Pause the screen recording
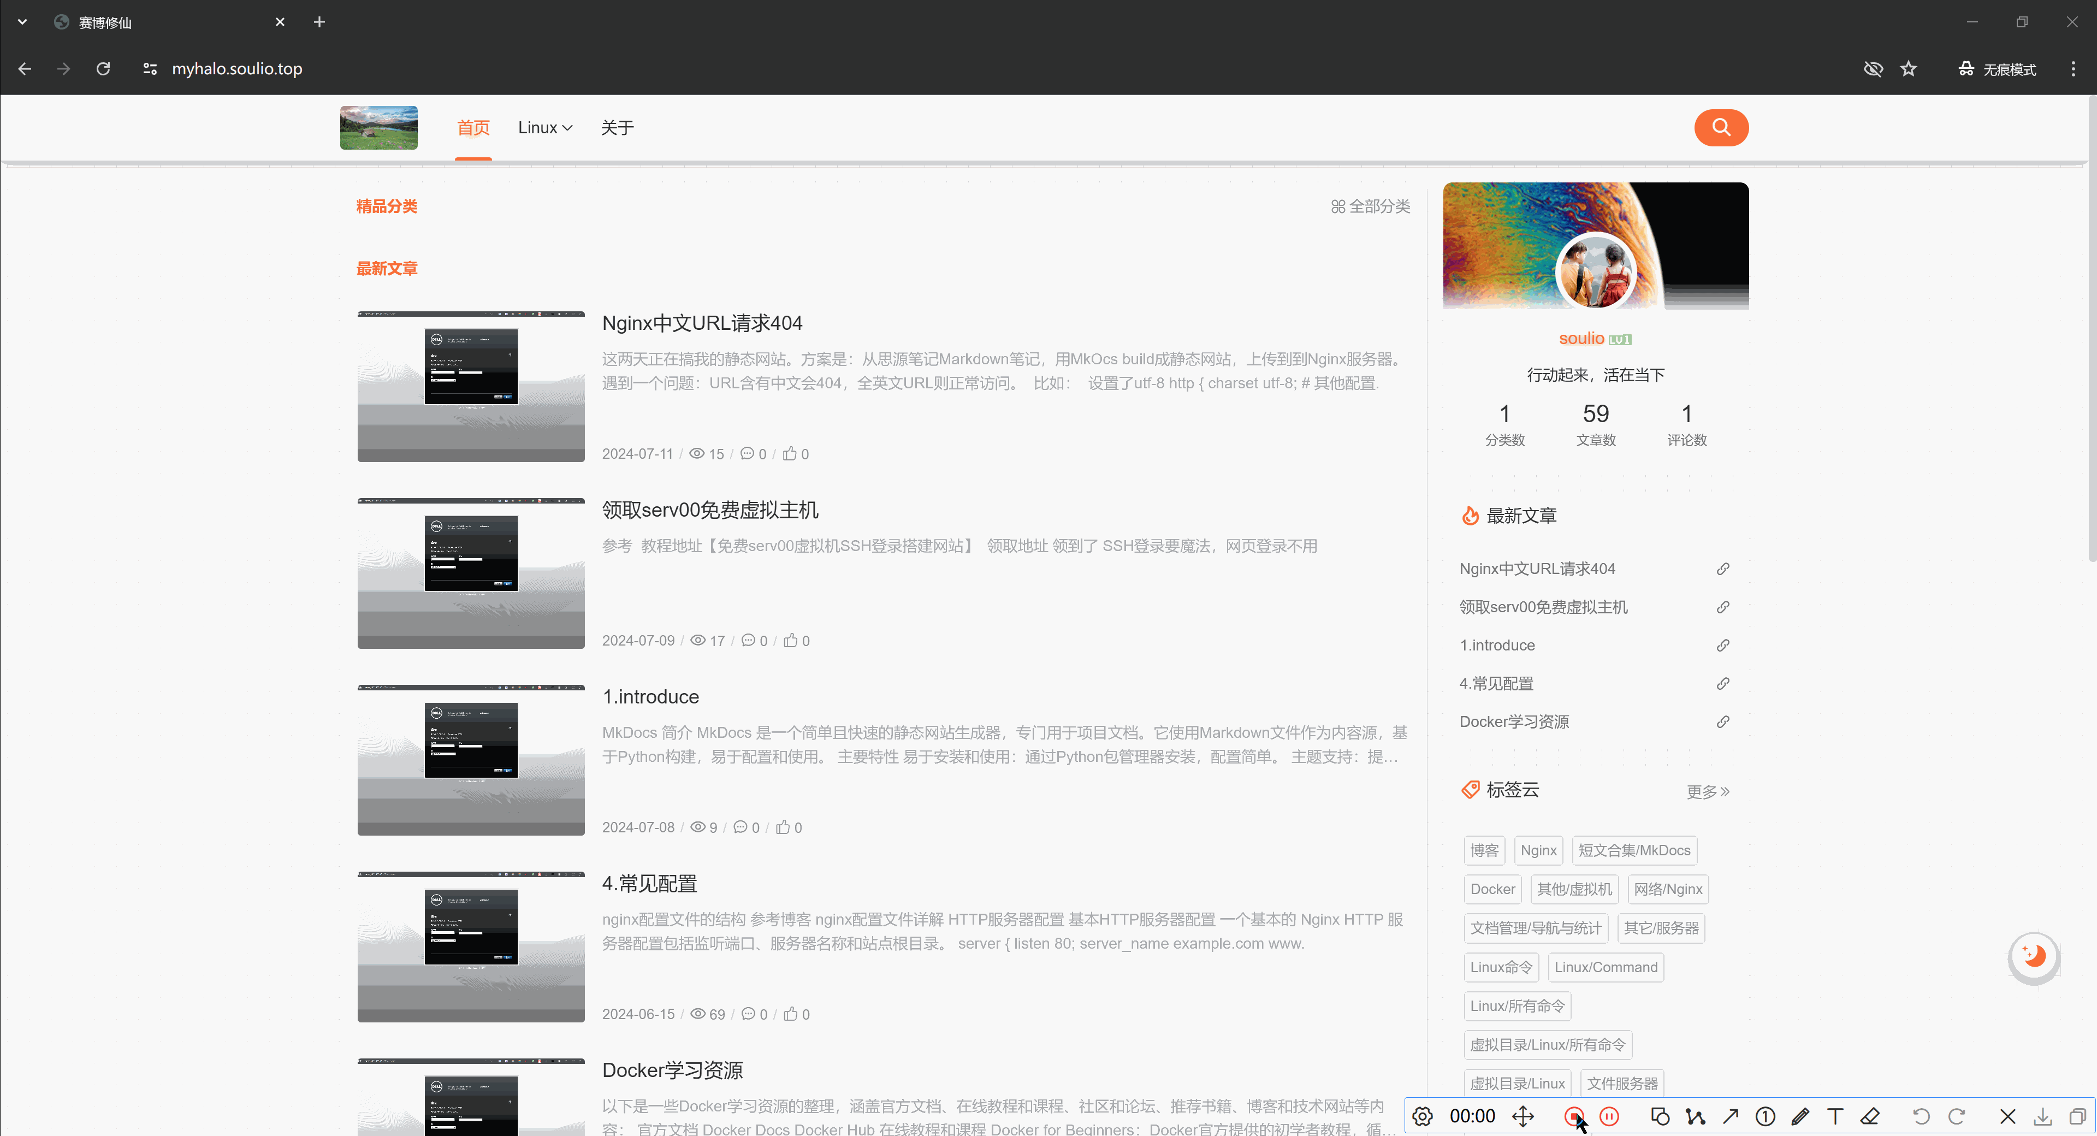2097x1136 pixels. click(x=1609, y=1116)
